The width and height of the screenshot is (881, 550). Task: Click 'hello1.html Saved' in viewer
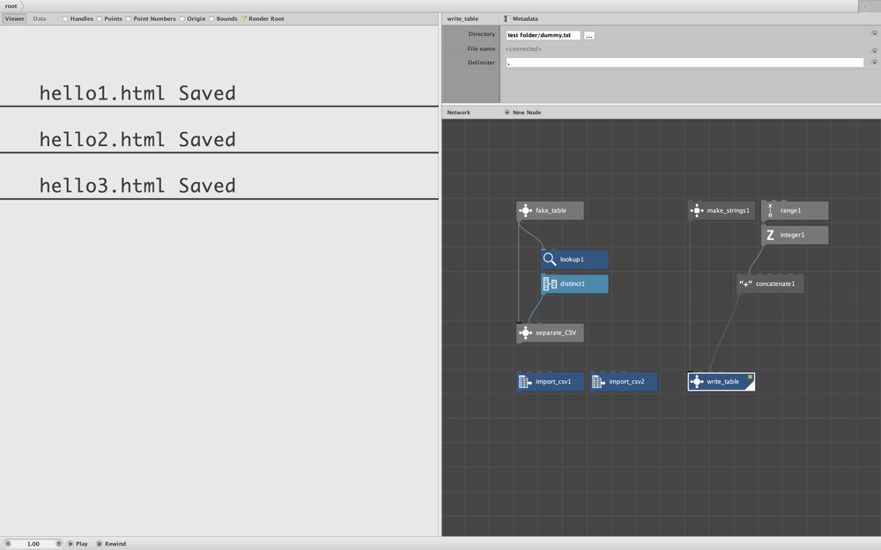(x=137, y=93)
